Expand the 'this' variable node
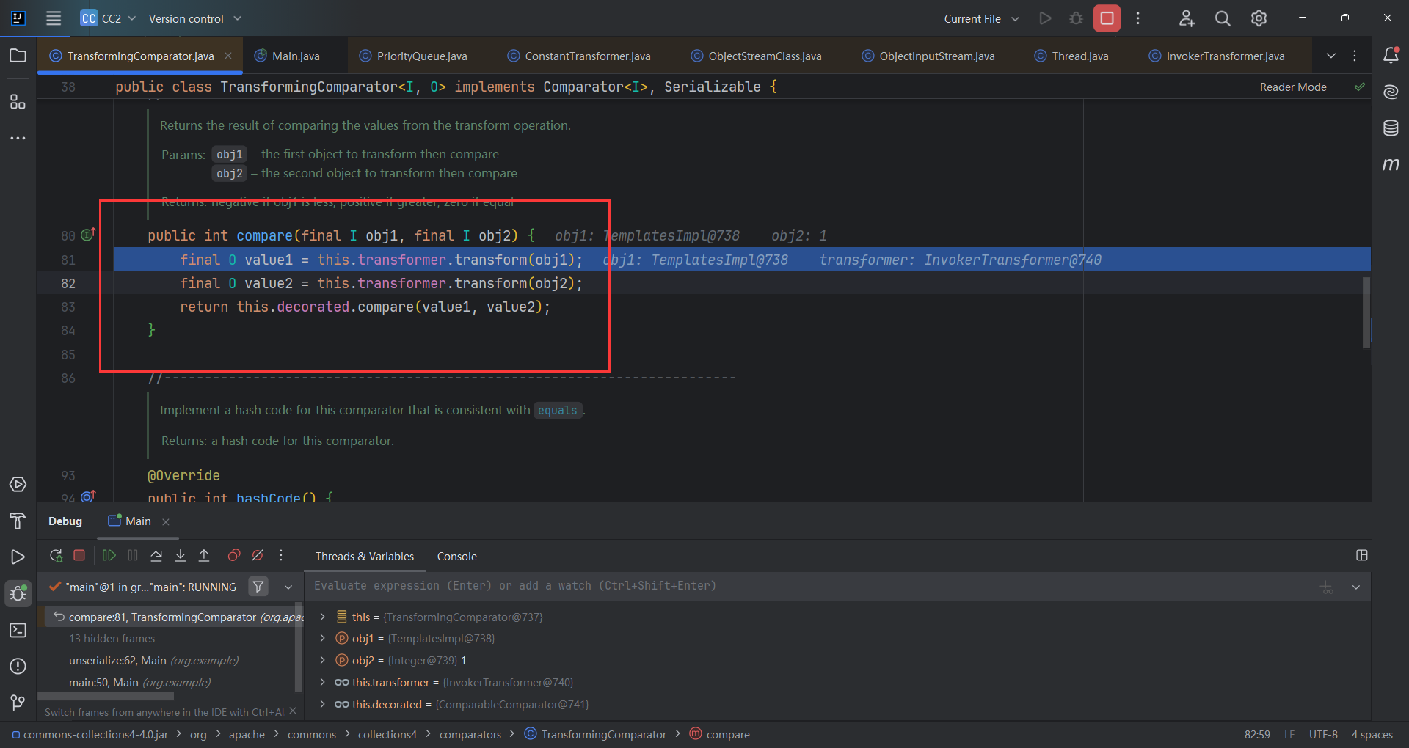1409x748 pixels. 322,617
